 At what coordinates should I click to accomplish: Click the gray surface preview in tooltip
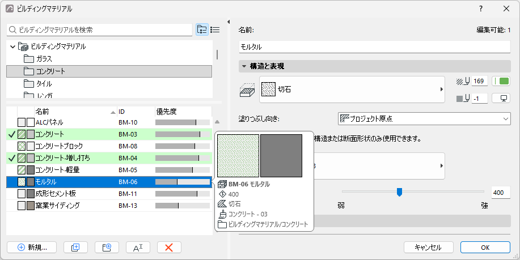(281, 156)
